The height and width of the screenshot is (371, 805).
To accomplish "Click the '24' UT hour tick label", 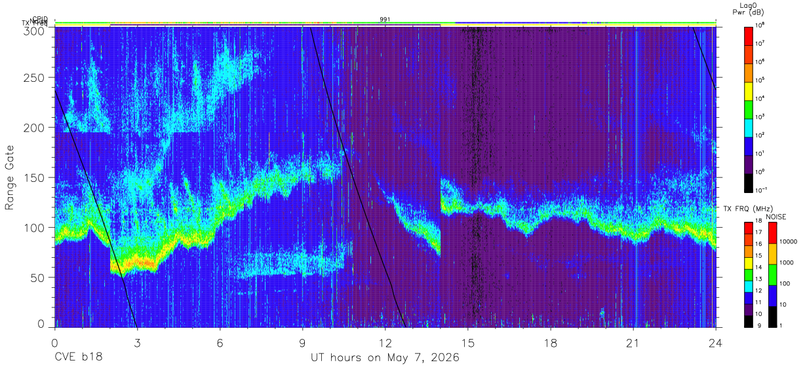I will coord(716,342).
